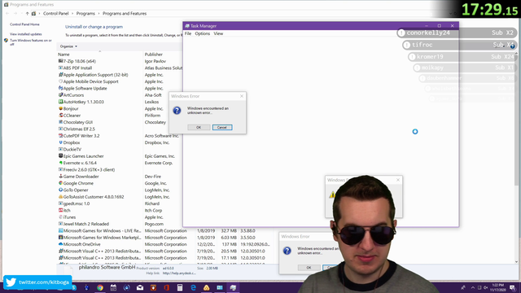Sort the list by Publisher column header
The image size is (521, 293).
coord(154,55)
